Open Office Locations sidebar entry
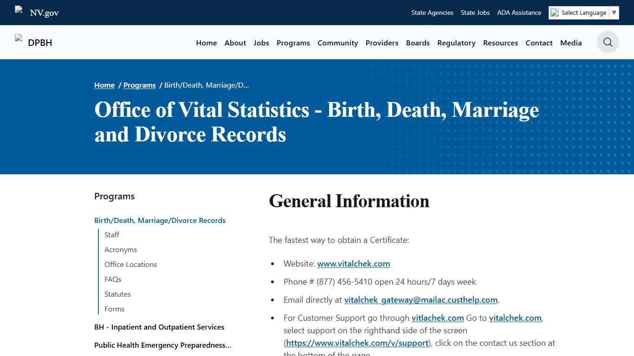Viewport: 634px width, 356px height. tap(130, 264)
